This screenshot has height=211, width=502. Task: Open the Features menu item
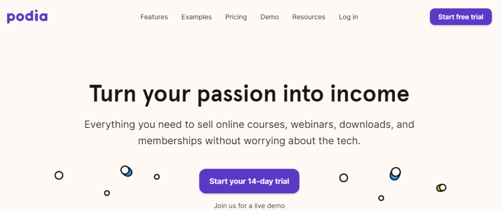154,17
